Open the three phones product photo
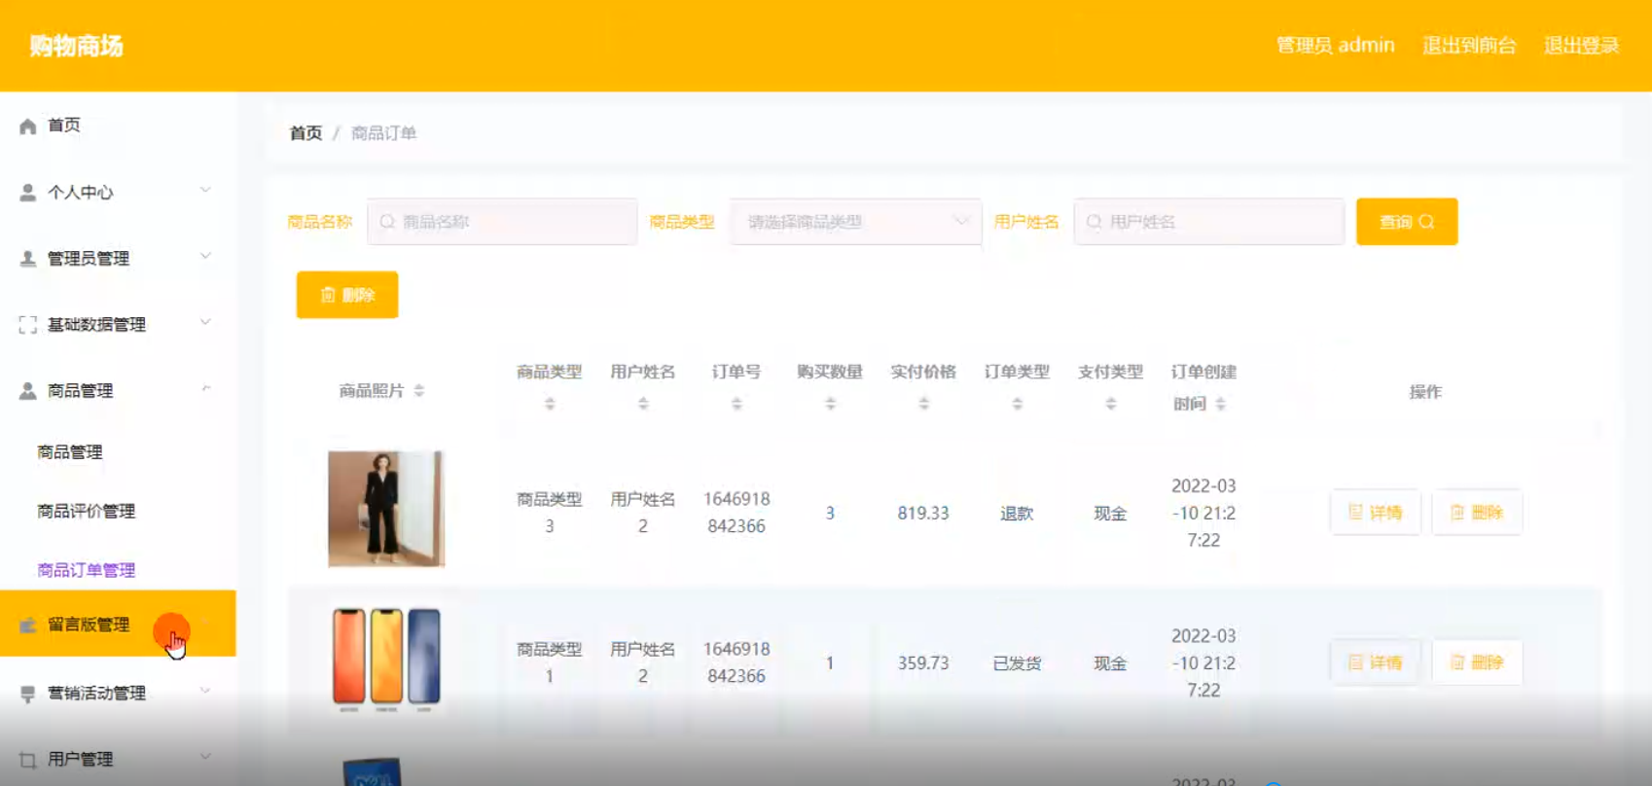1652x786 pixels. pyautogui.click(x=386, y=659)
